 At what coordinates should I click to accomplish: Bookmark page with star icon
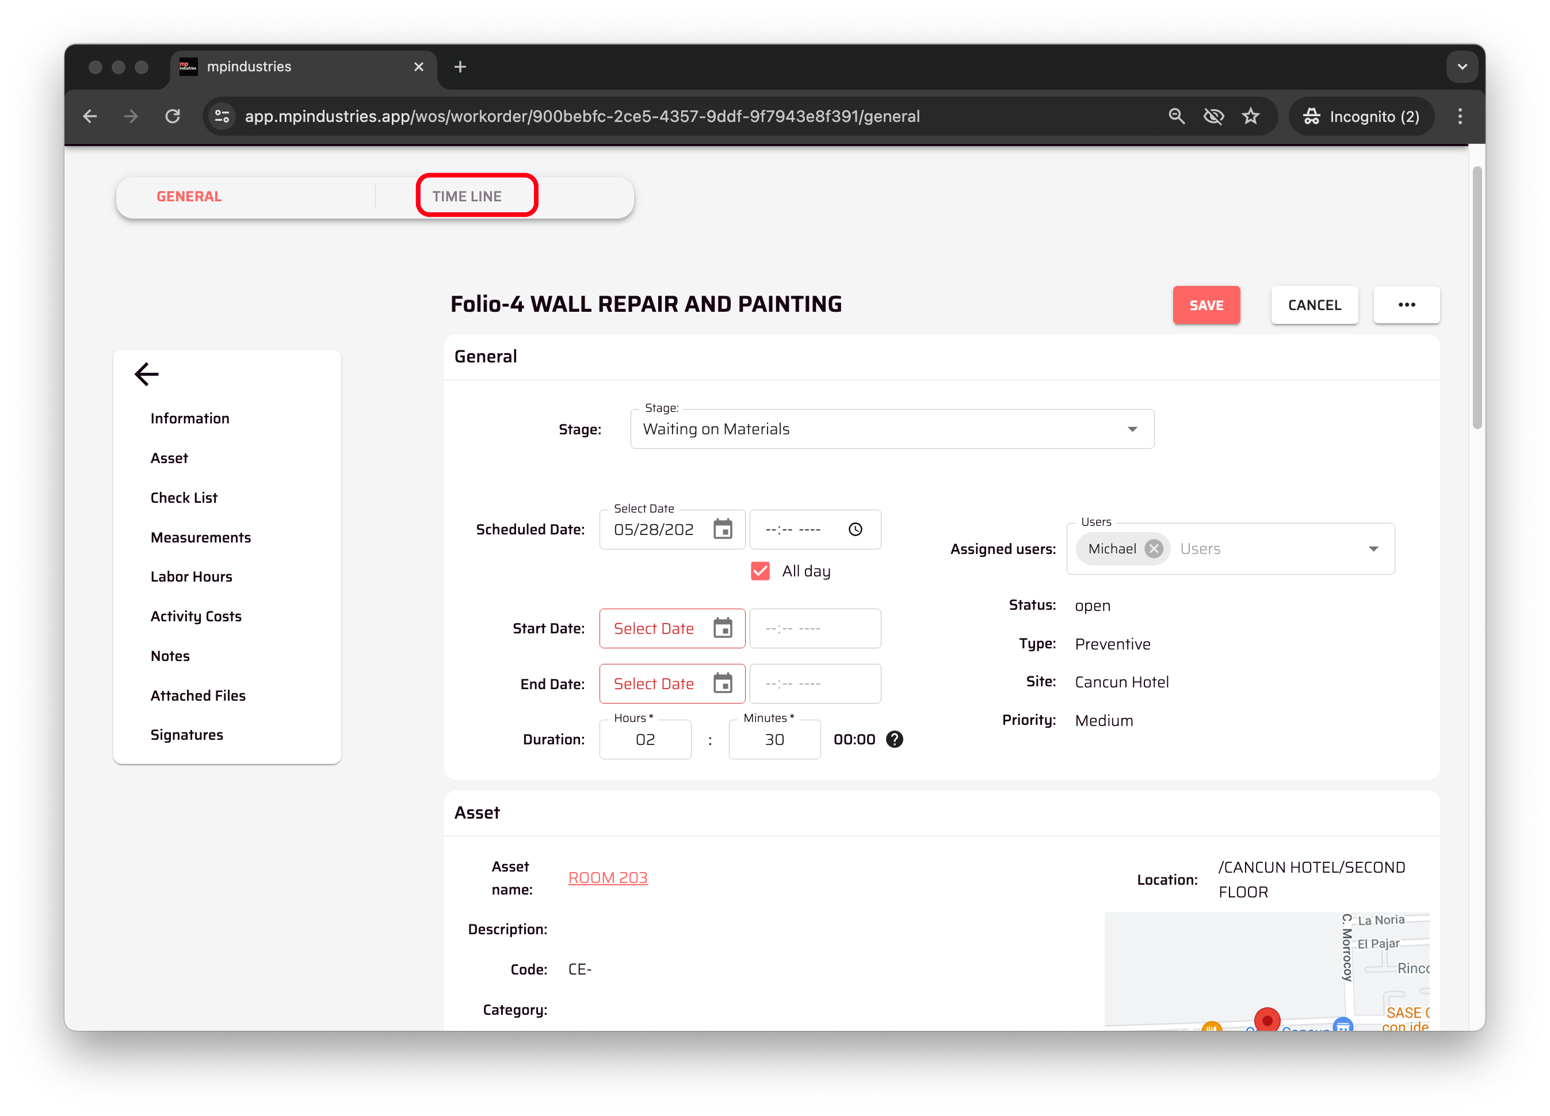click(x=1250, y=116)
